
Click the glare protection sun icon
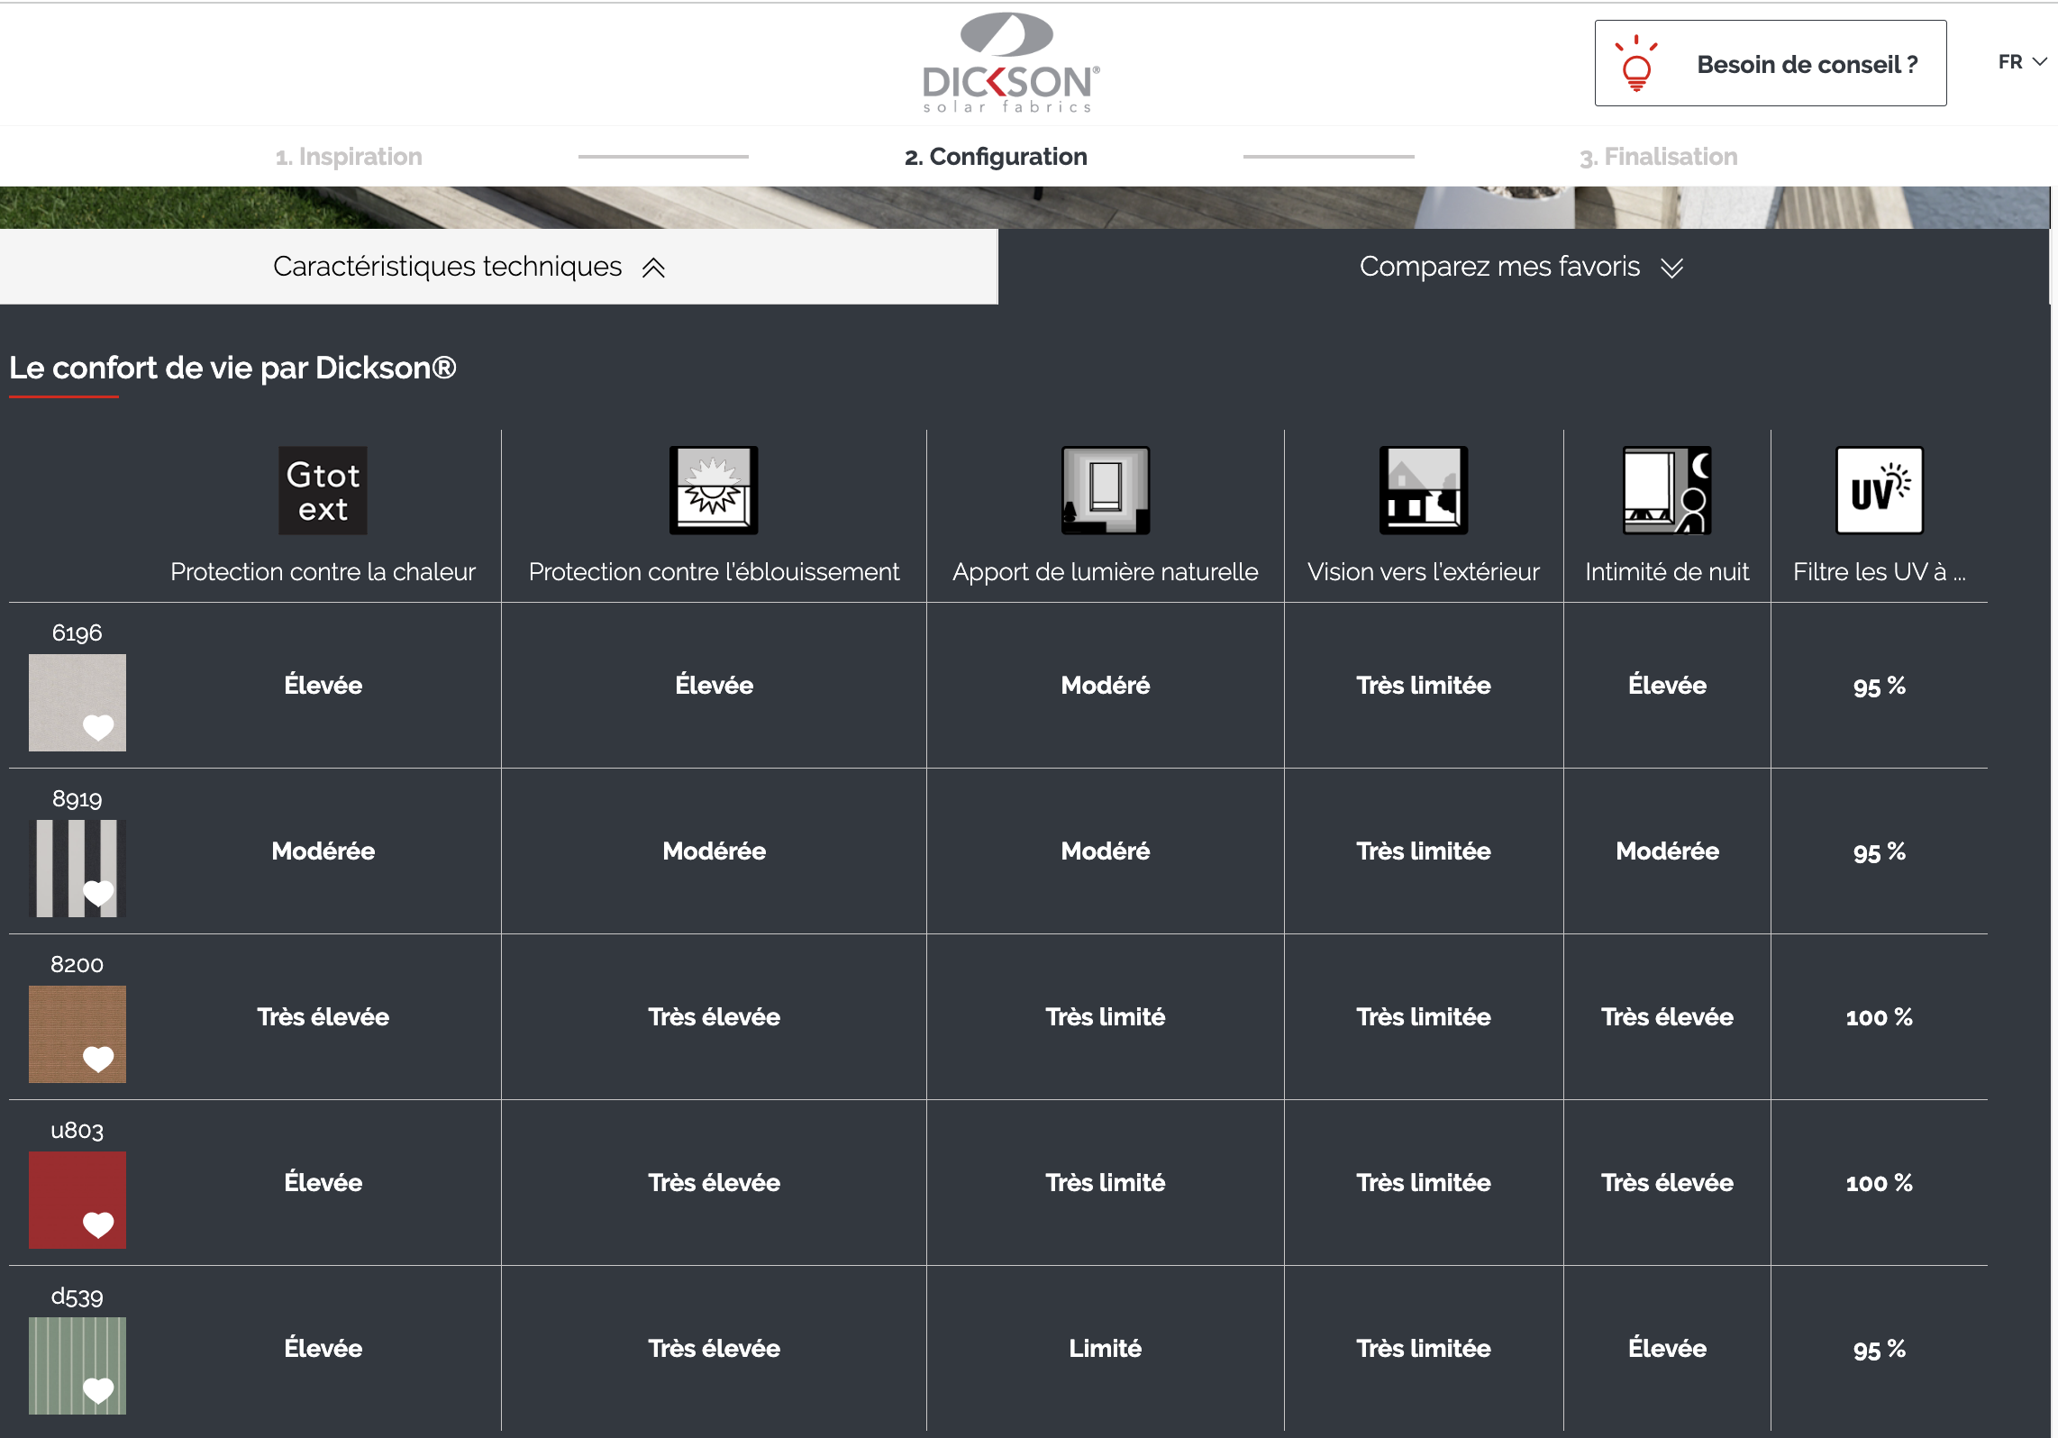(714, 491)
